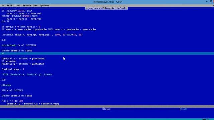This screenshot has width=214, height=120.
Task: Click the commented 'PSET line
Action: click(x=27, y=74)
